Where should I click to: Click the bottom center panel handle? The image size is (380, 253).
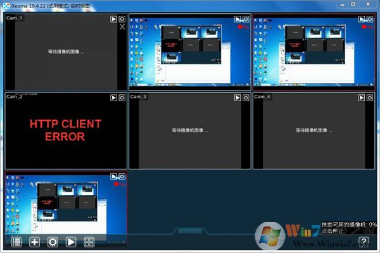189,231
